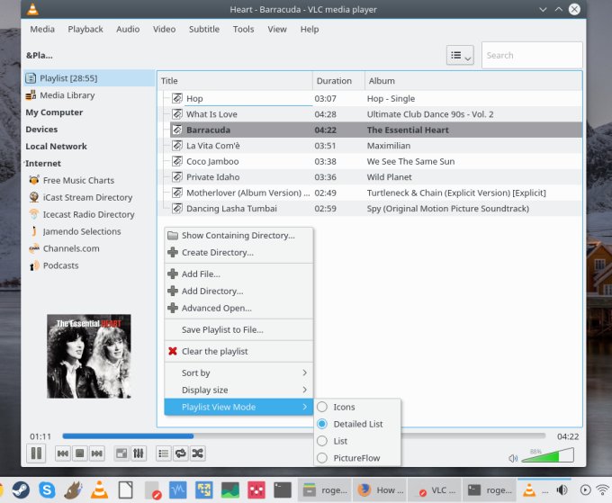Open the Playback menu
Image resolution: width=612 pixels, height=503 pixels.
[x=85, y=29]
